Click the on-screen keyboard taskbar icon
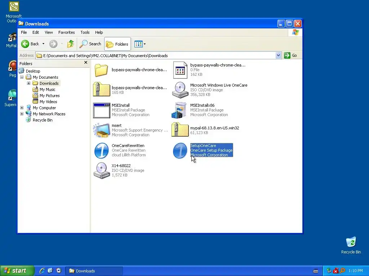 tap(316, 271)
